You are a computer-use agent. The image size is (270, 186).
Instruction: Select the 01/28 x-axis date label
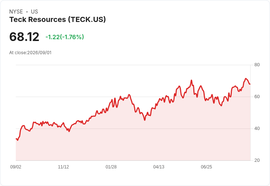111,167
